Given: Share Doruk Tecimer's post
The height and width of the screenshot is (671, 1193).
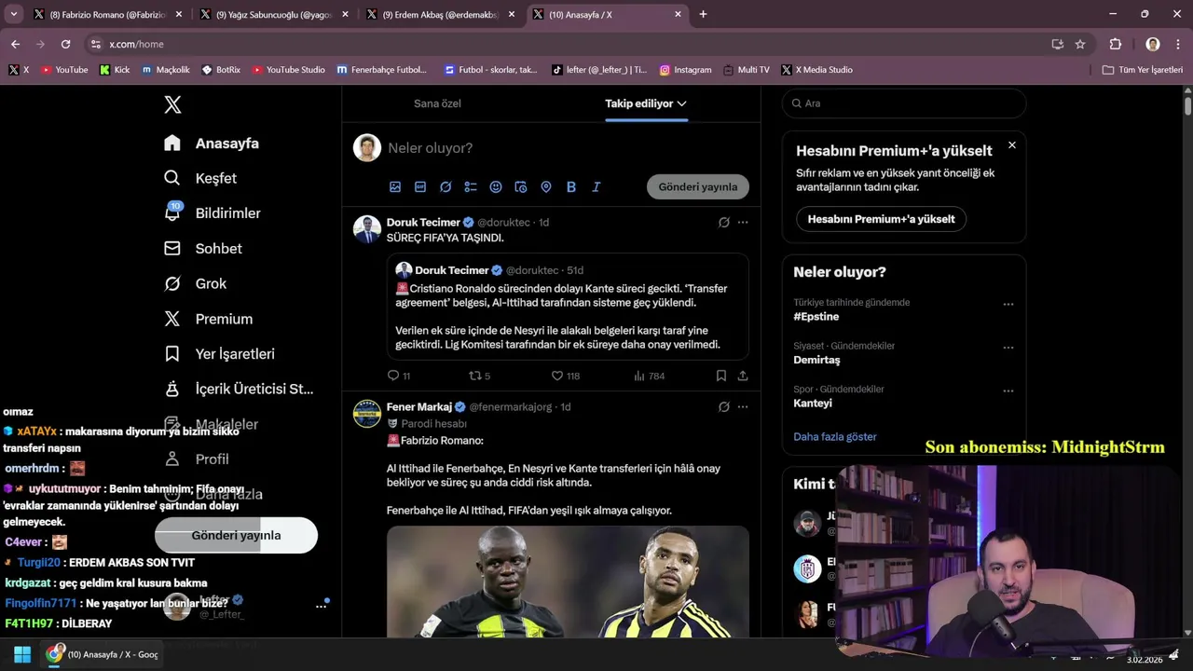Looking at the screenshot, I should pos(743,376).
